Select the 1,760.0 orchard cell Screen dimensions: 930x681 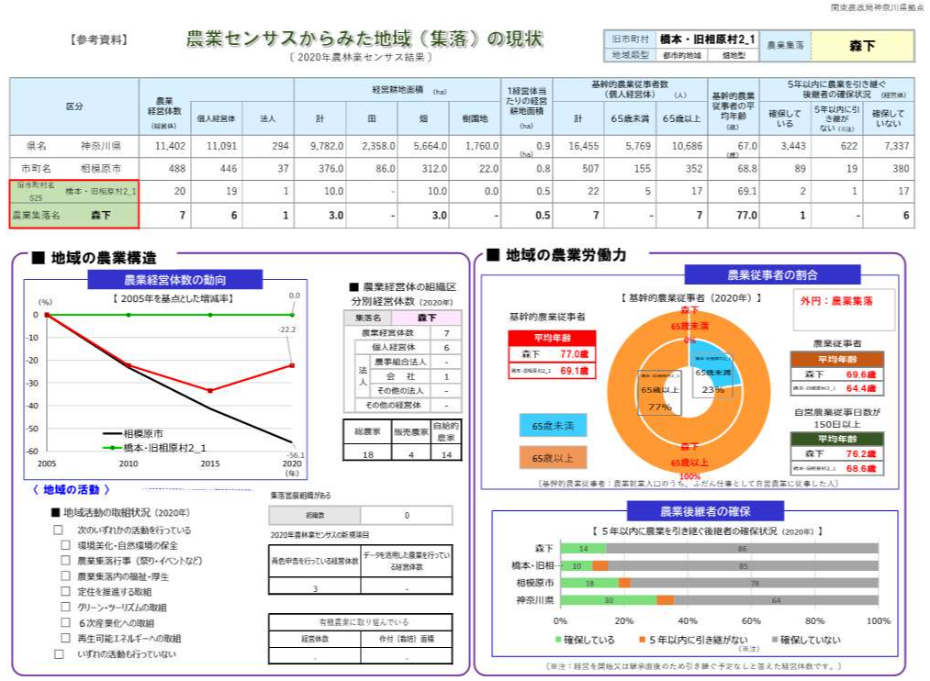point(475,146)
